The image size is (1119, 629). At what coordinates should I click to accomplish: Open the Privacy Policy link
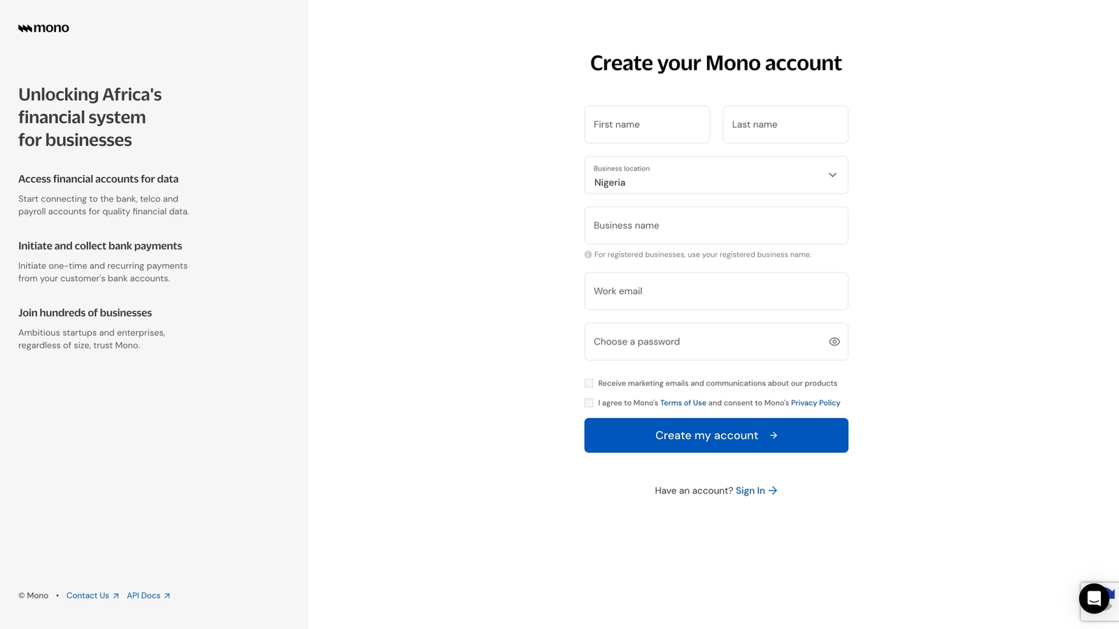click(x=815, y=403)
